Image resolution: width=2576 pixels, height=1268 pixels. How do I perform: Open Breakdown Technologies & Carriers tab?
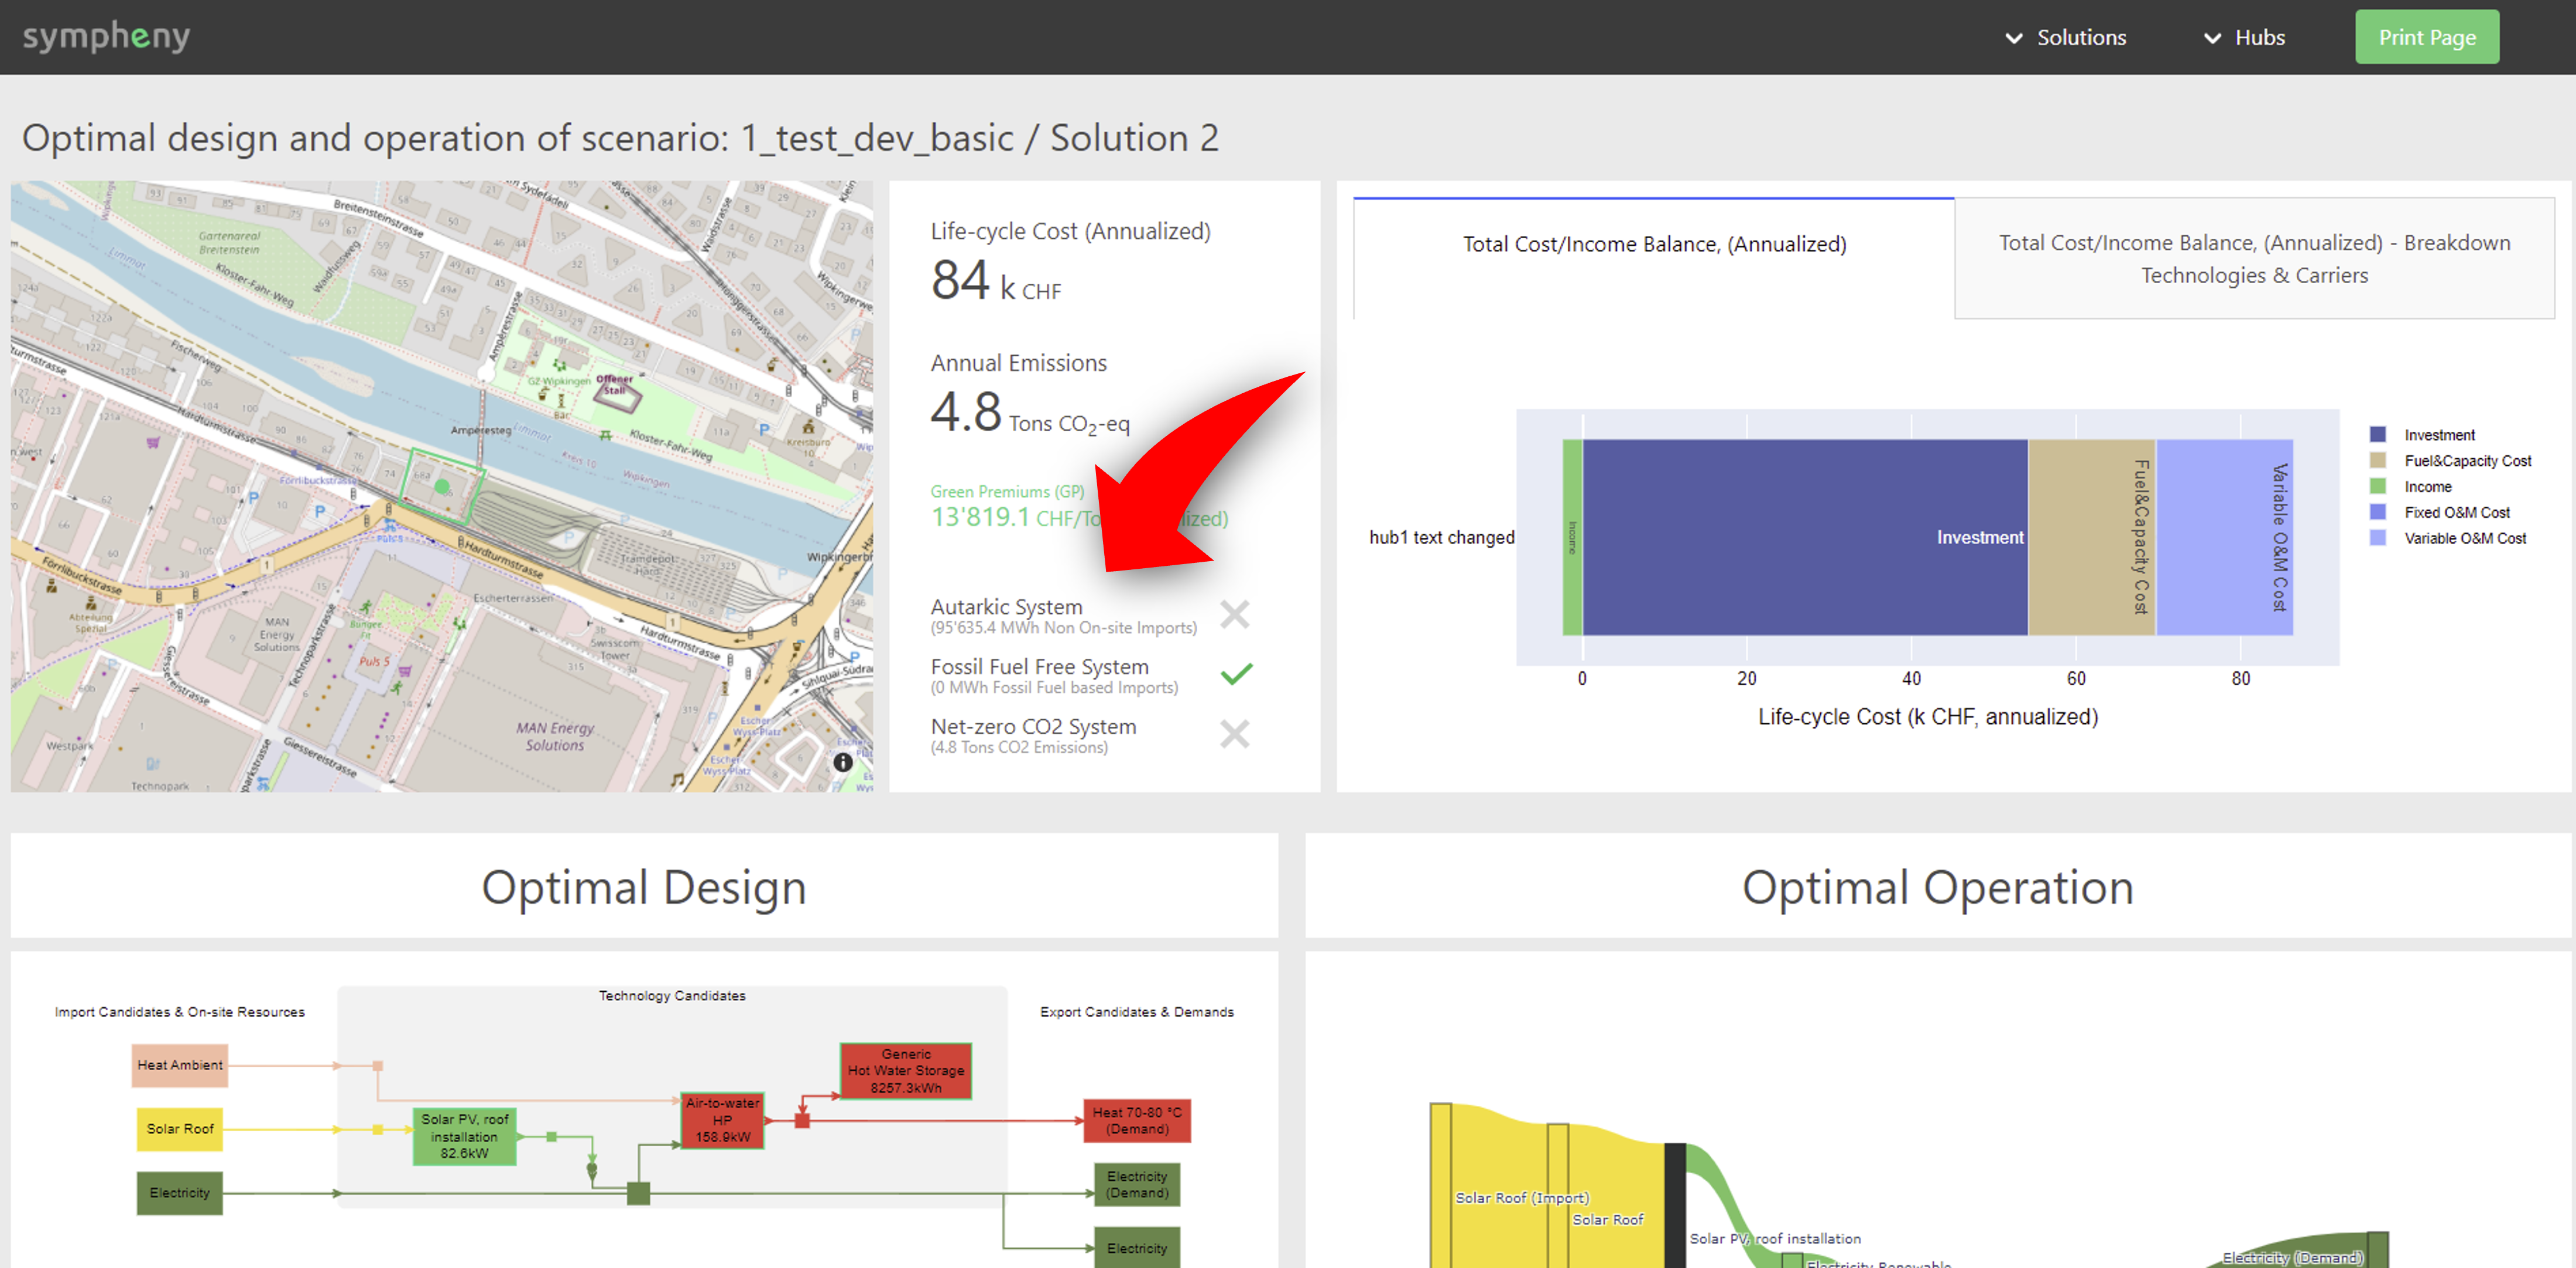tap(2254, 259)
